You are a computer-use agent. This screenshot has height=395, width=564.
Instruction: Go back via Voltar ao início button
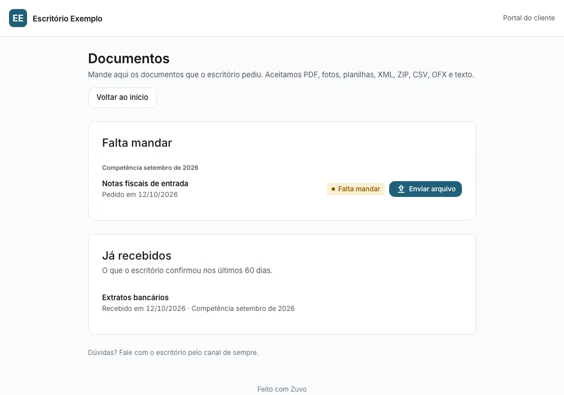pos(122,98)
